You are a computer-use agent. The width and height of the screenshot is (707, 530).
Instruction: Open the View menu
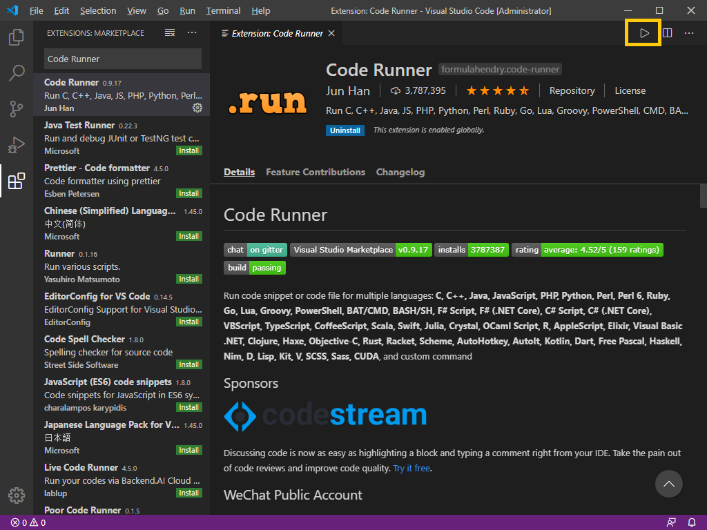137,10
